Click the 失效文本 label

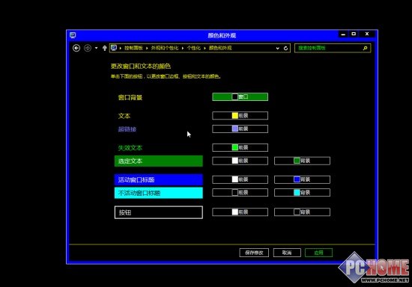click(x=130, y=148)
